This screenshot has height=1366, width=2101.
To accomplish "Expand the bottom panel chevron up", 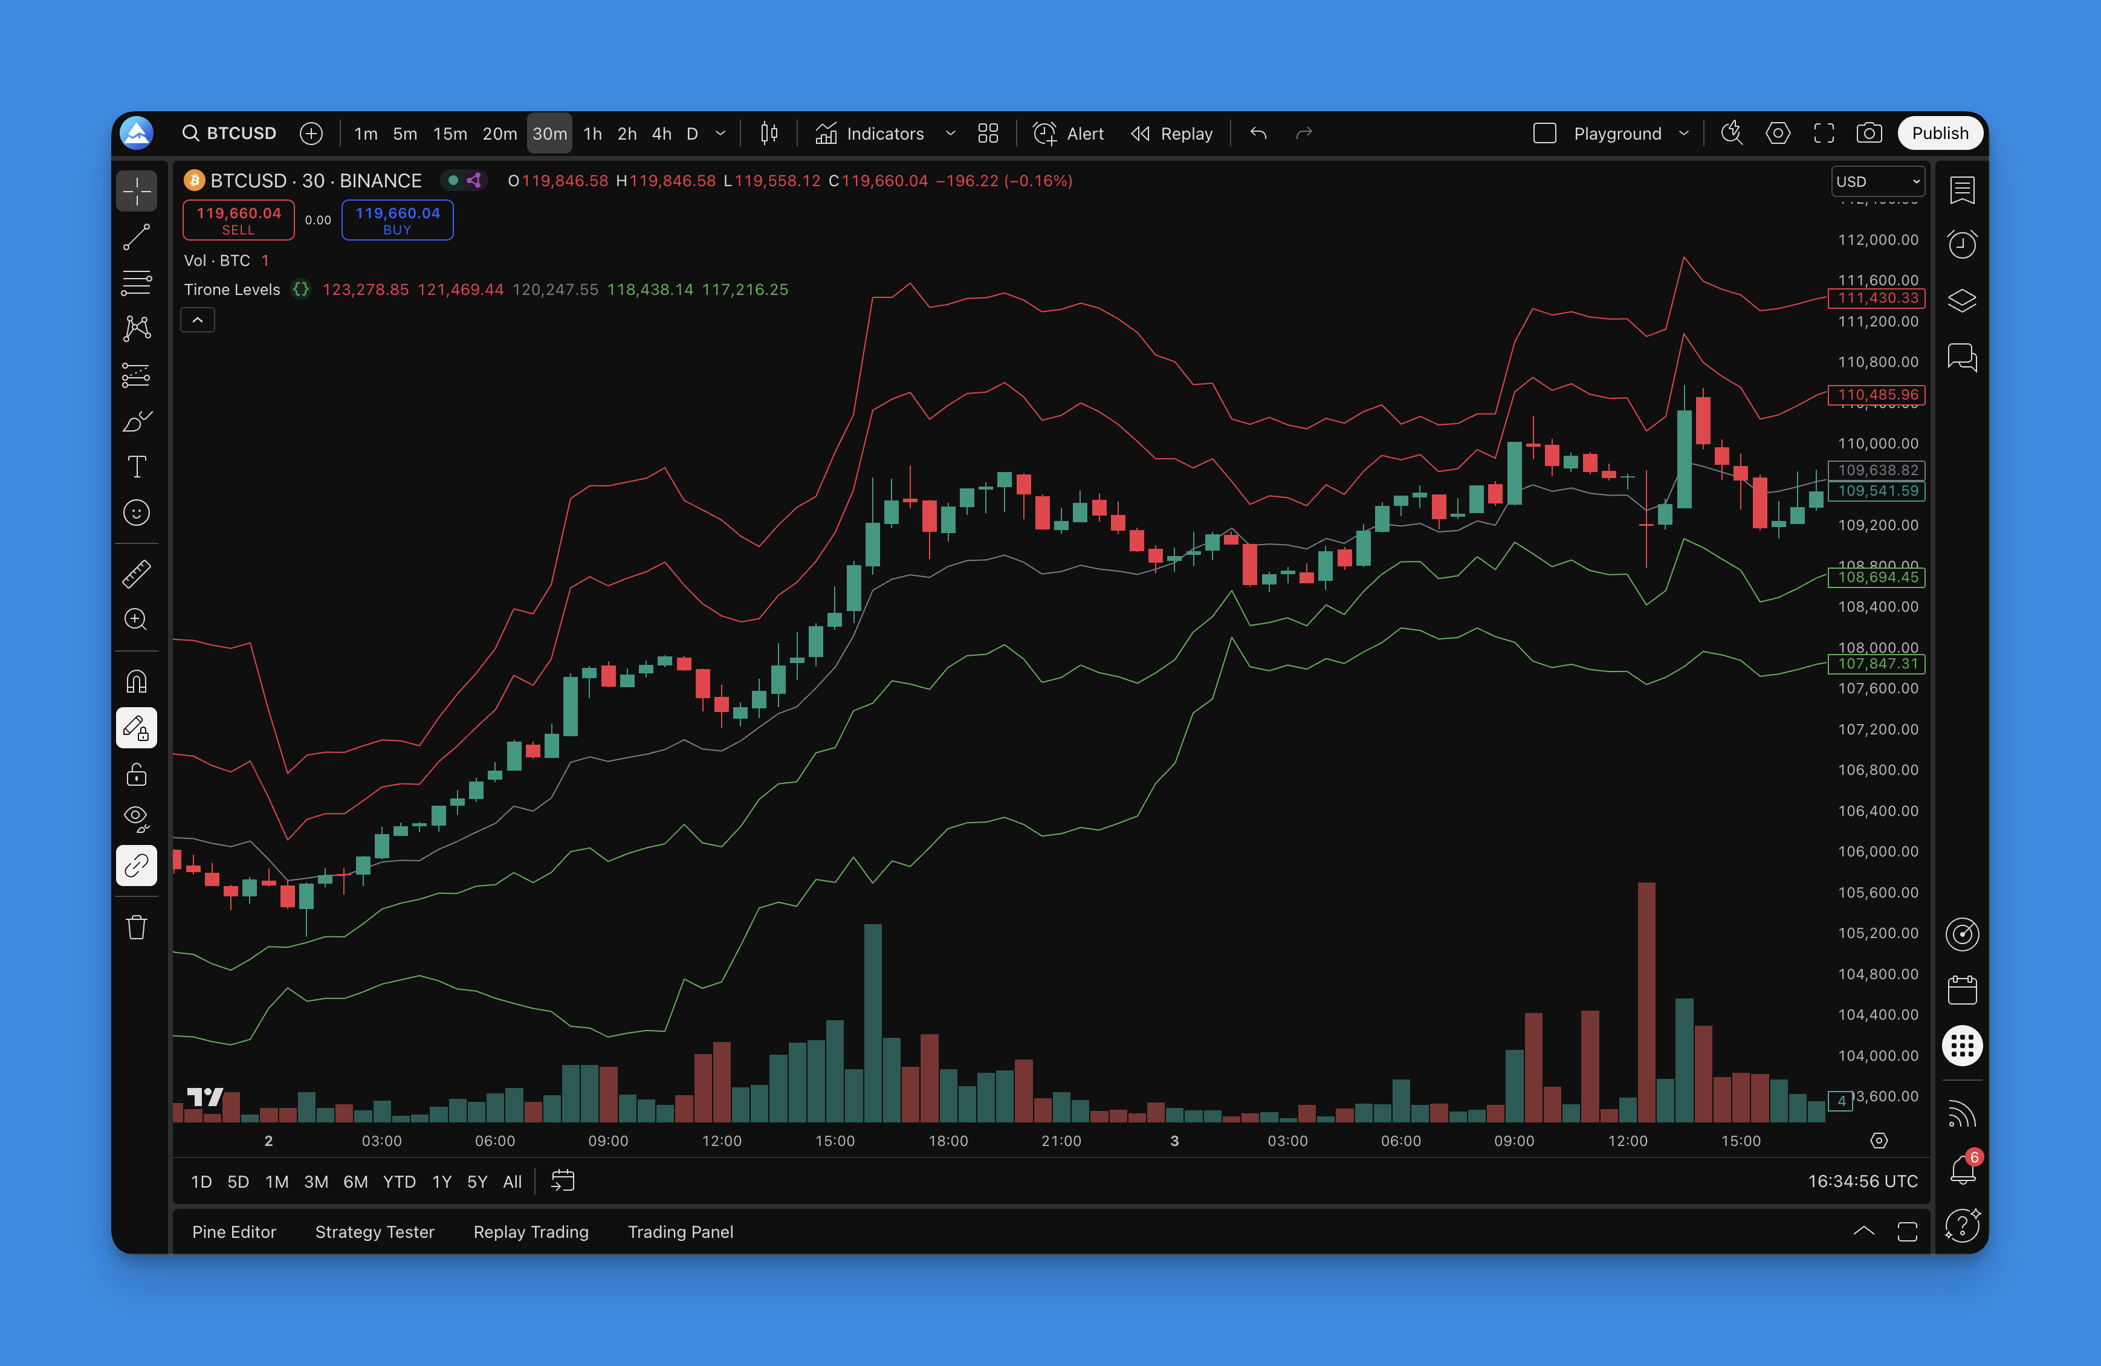I will (1863, 1232).
